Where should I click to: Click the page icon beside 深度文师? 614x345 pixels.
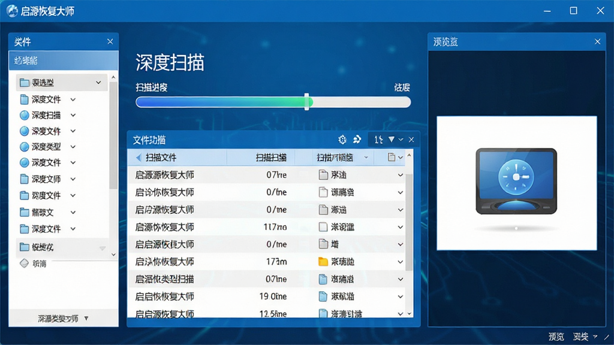pyautogui.click(x=24, y=179)
